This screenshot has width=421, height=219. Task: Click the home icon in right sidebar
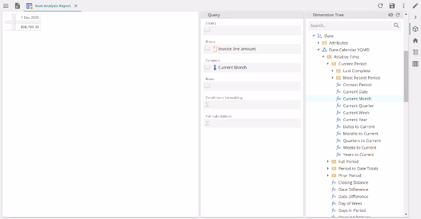click(x=415, y=40)
